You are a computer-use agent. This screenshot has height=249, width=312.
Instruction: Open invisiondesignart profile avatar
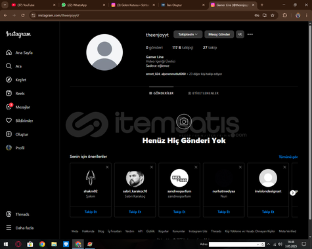click(x=268, y=178)
